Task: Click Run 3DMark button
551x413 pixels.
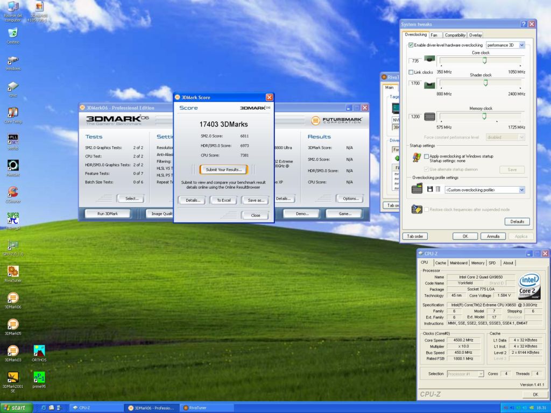Action: tap(108, 213)
